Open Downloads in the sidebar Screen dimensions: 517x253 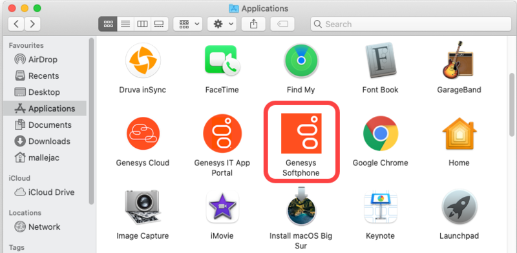45,141
